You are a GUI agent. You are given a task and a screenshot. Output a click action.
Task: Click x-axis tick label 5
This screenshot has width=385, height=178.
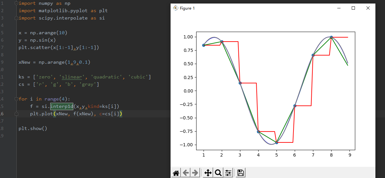click(277, 155)
